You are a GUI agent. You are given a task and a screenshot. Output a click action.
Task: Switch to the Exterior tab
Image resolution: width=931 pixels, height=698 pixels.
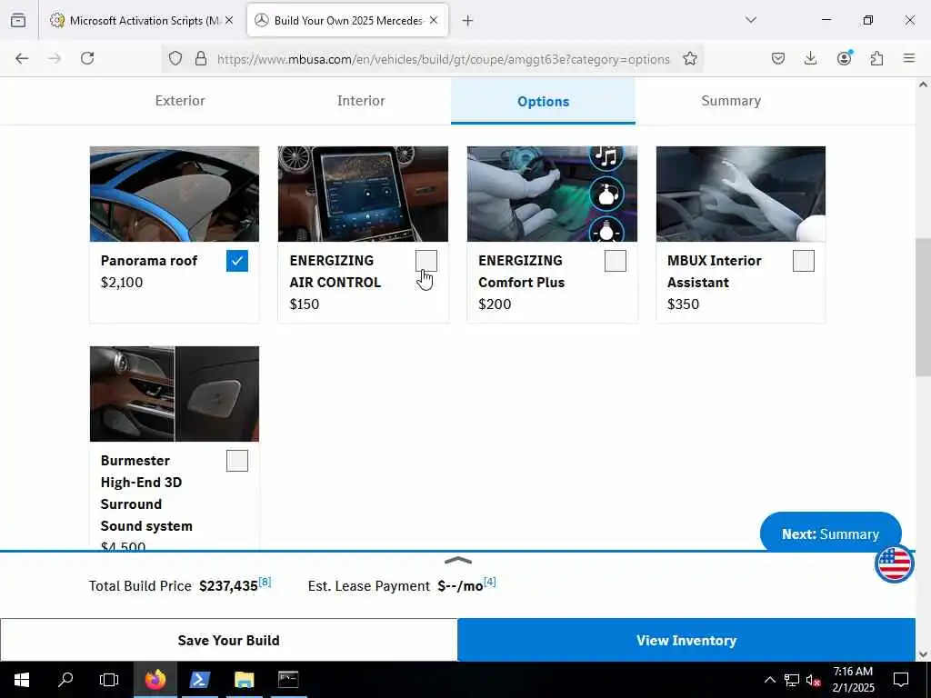180,101
